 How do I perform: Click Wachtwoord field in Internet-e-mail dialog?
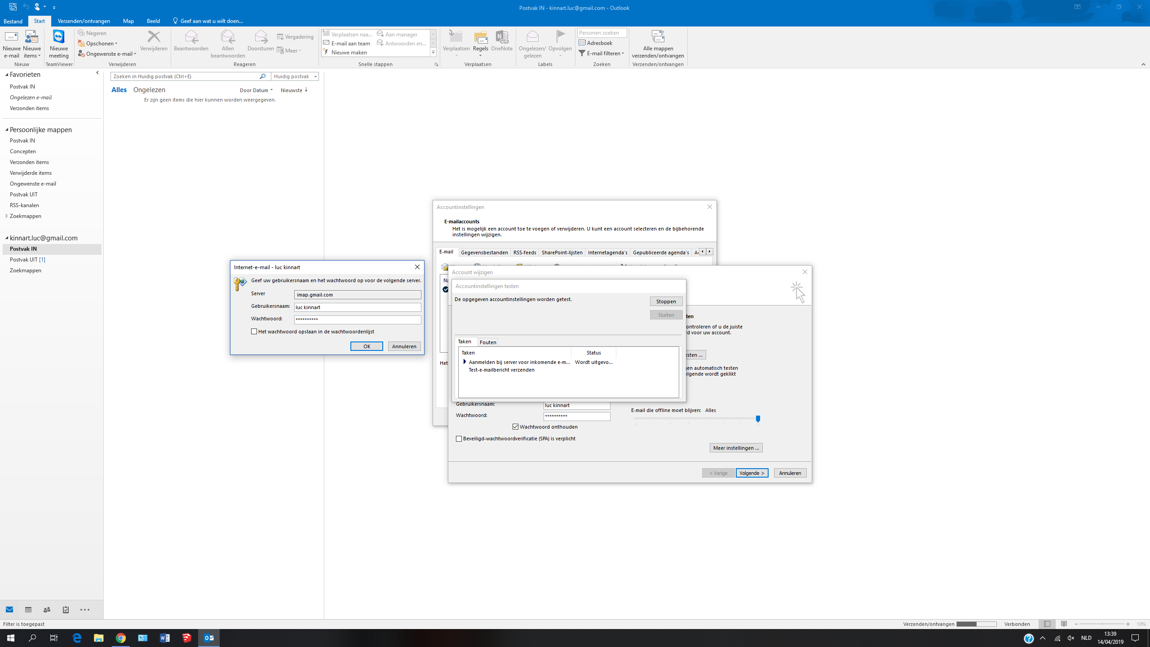[x=358, y=320]
